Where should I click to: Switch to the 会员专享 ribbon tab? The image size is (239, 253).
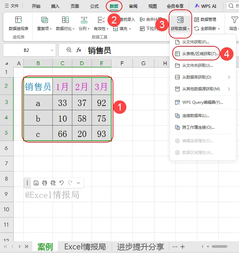[175, 6]
